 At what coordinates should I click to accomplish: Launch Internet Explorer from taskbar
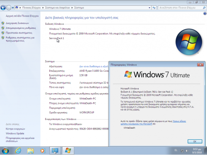[x=18, y=151]
